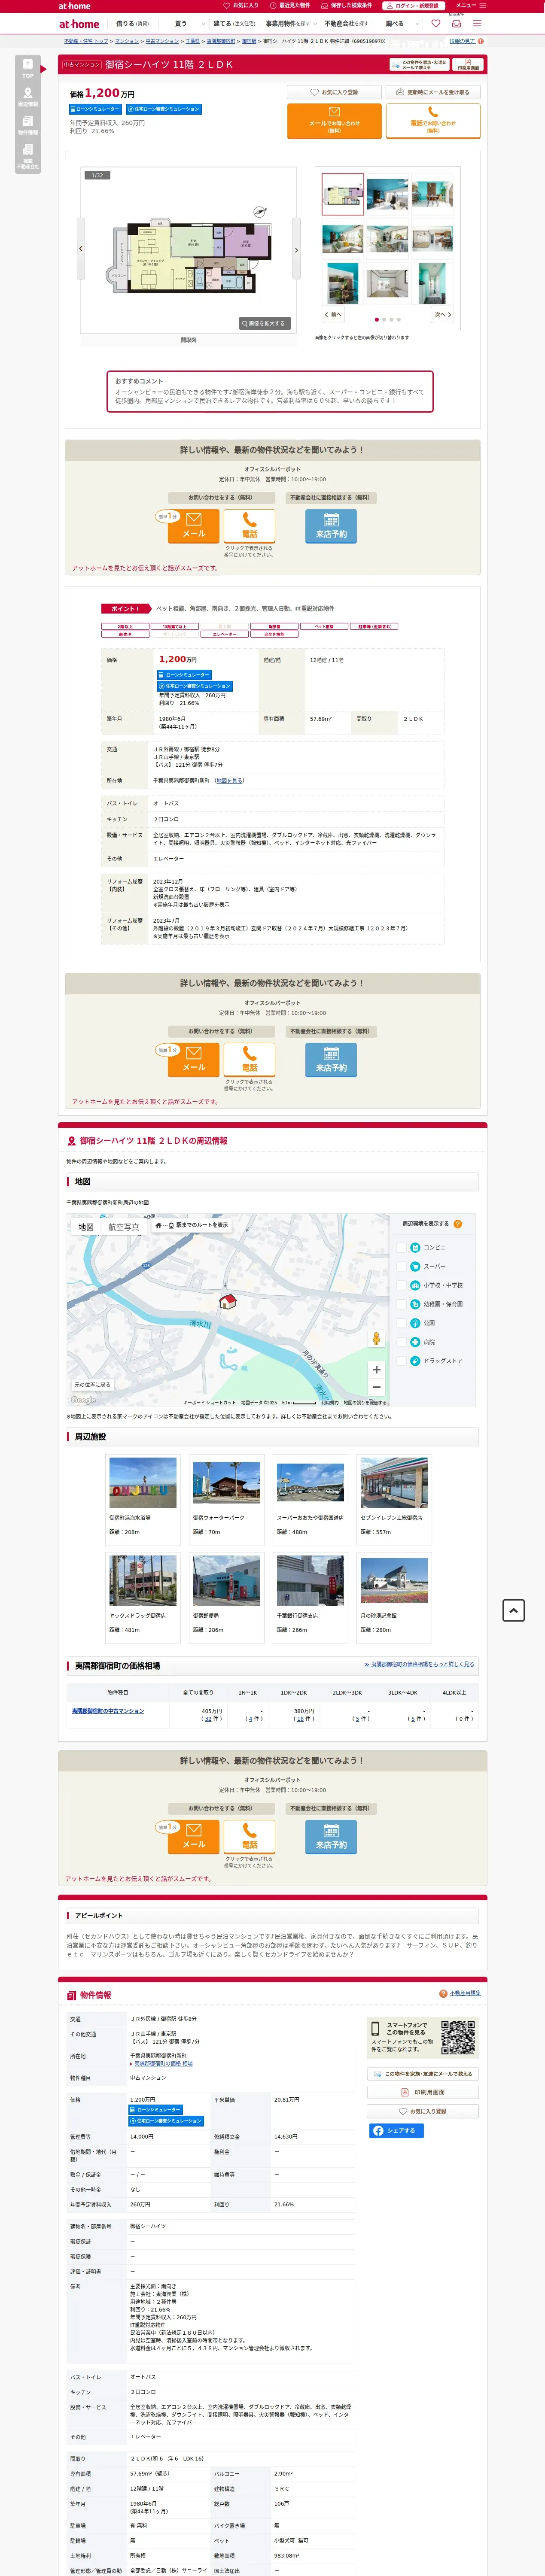The width and height of the screenshot is (545, 2576).
Task: Click 駅までのルートを表示 on the map
Action: [x=191, y=1225]
